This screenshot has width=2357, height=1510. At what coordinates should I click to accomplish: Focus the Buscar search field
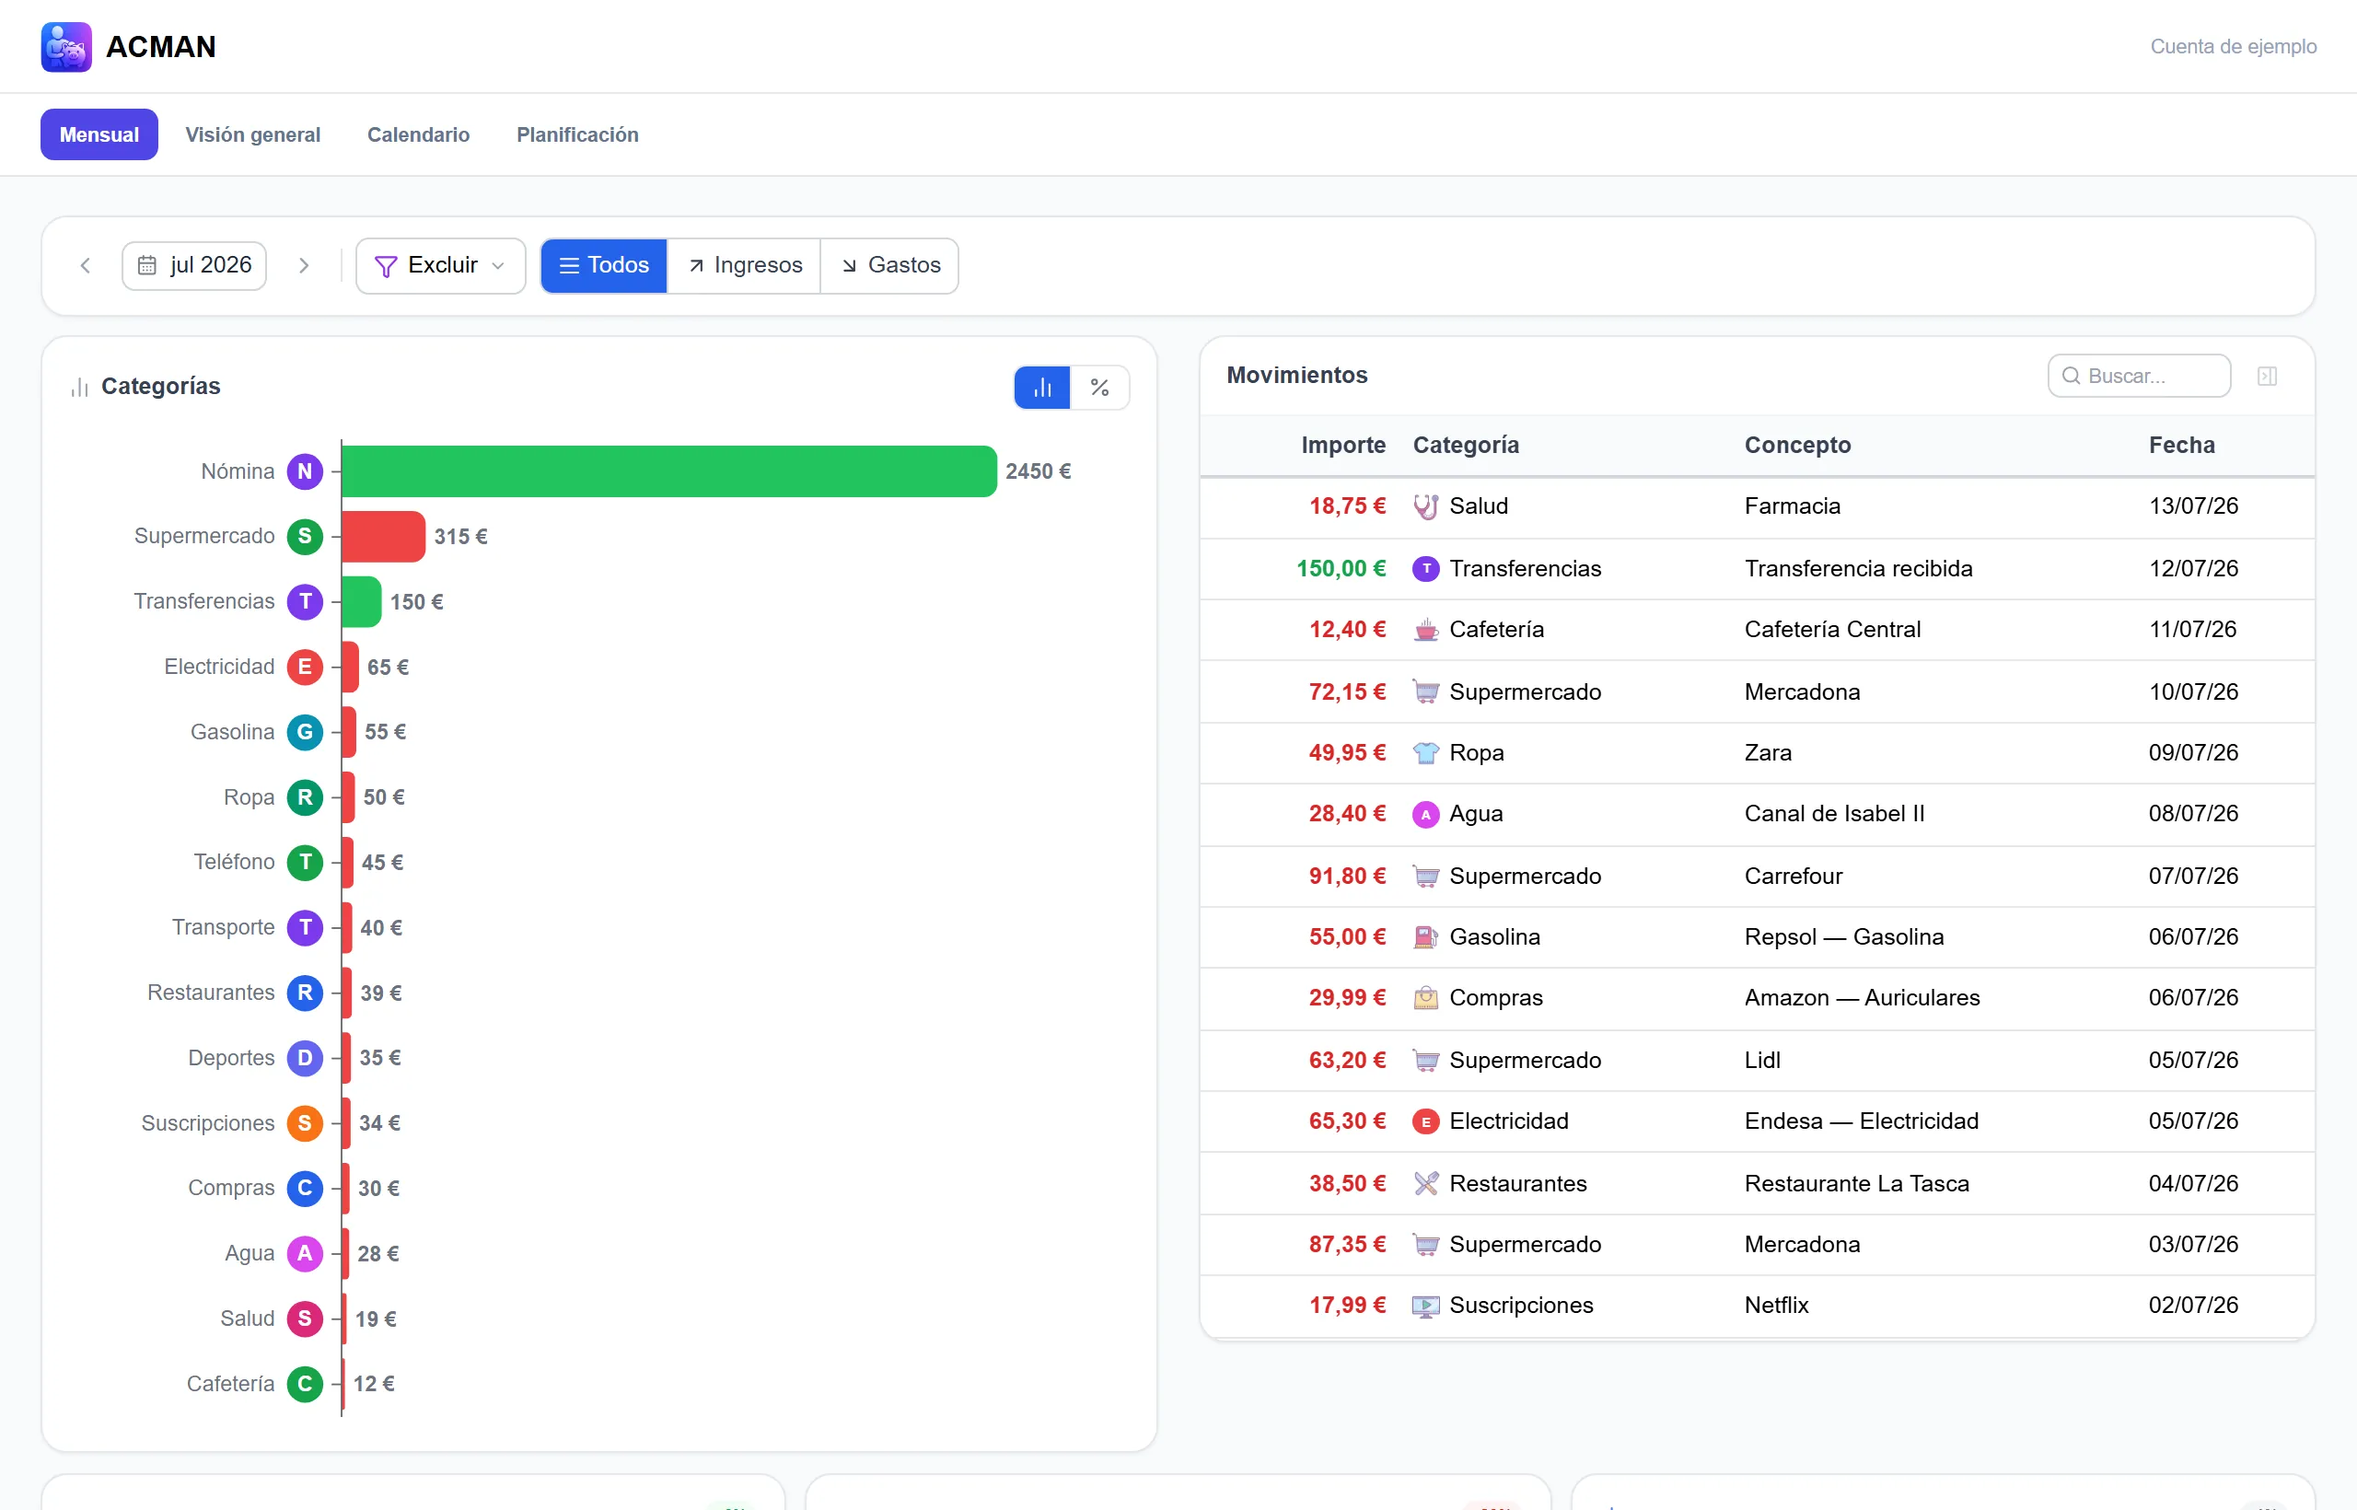pos(2140,376)
